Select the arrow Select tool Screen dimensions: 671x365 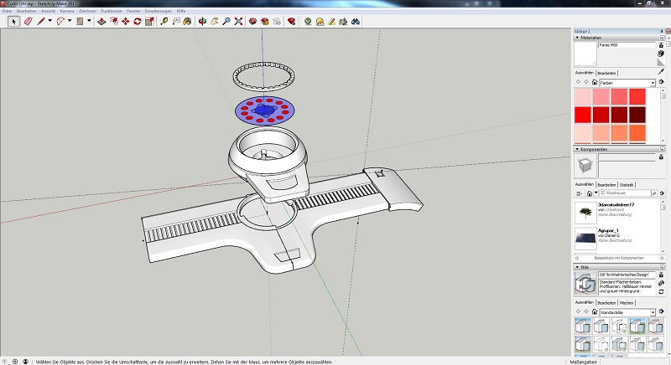(x=13, y=21)
